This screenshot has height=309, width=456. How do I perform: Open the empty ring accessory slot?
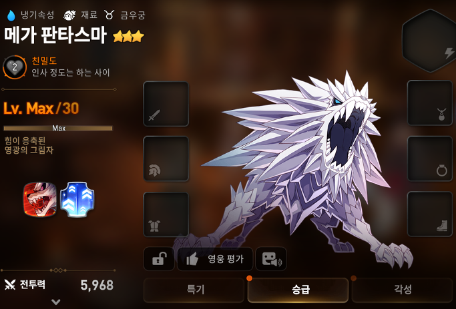(430, 158)
